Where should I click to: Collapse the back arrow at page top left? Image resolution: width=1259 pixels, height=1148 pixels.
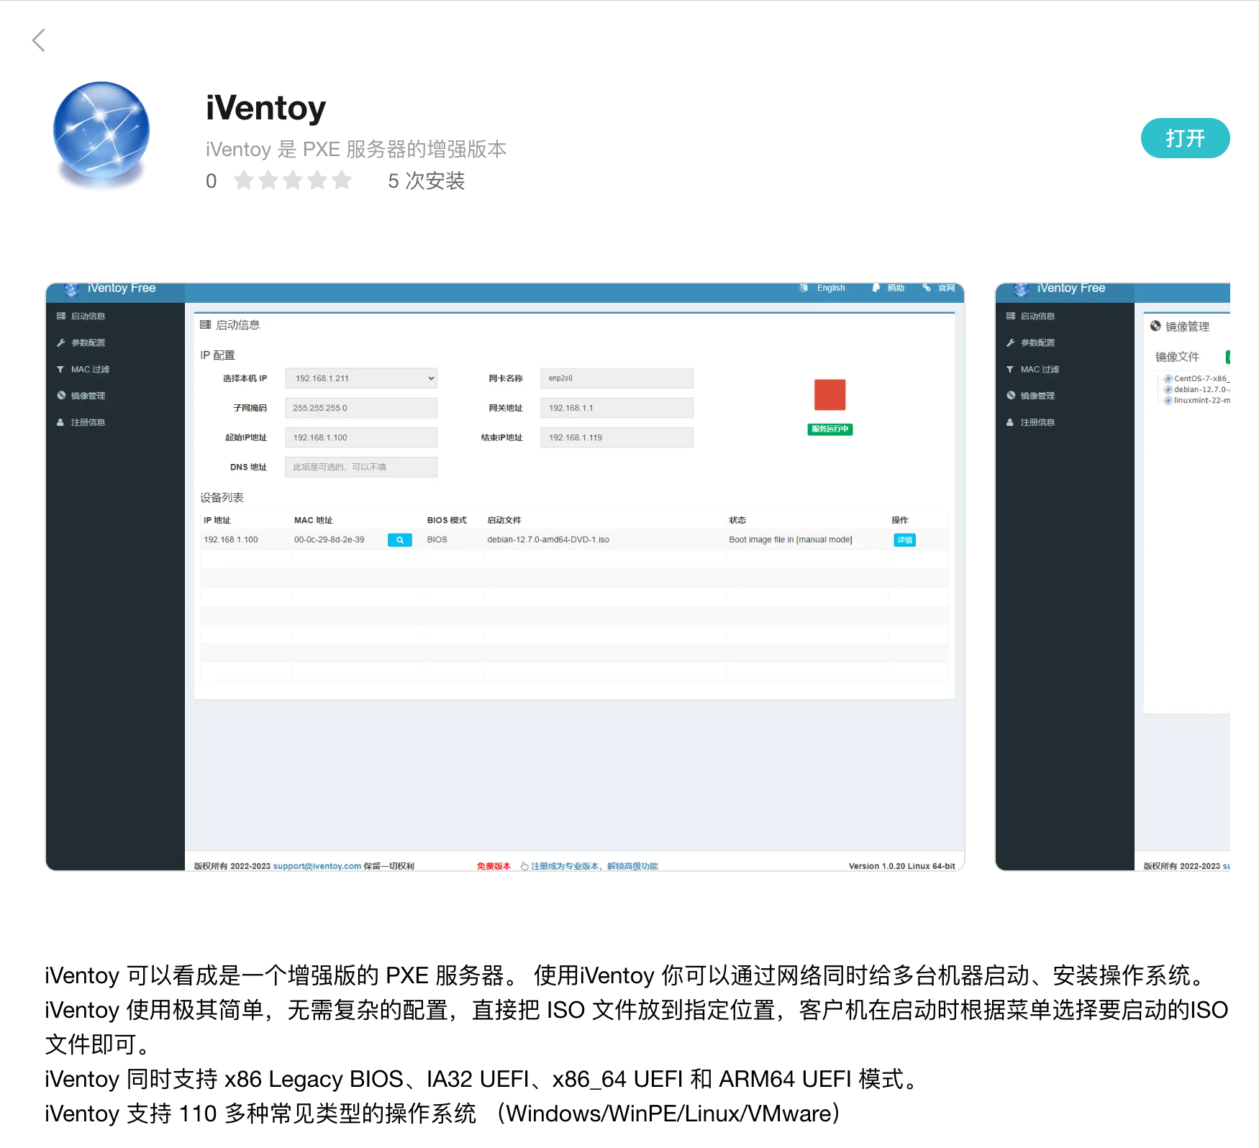(x=38, y=41)
